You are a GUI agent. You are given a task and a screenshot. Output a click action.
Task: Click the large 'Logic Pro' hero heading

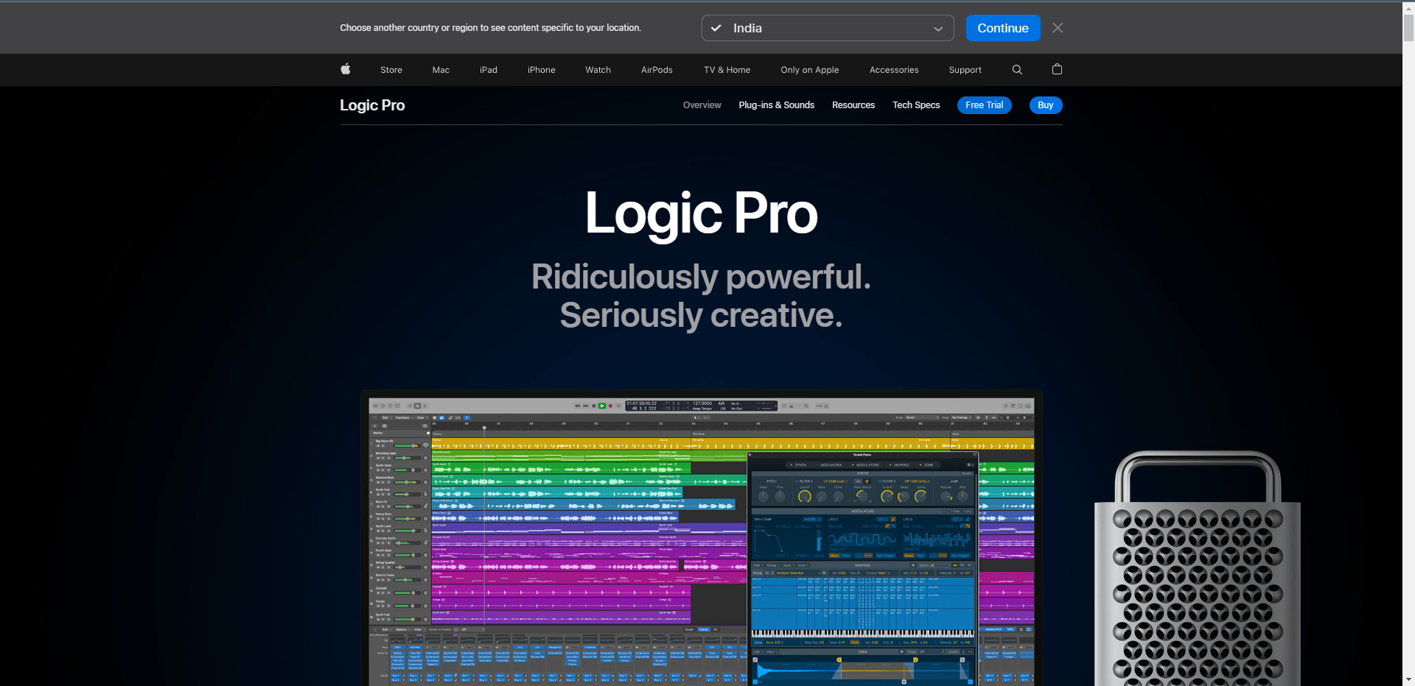[702, 213]
